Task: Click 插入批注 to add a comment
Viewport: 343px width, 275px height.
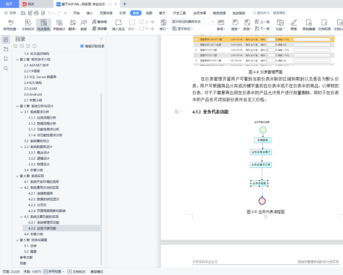Action: pos(119,25)
